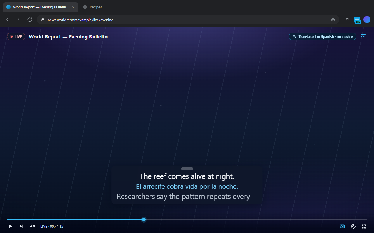Reload the current page
The width and height of the screenshot is (374, 233).
click(30, 20)
